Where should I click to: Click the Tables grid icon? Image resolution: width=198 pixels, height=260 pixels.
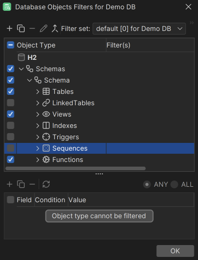click(46, 91)
